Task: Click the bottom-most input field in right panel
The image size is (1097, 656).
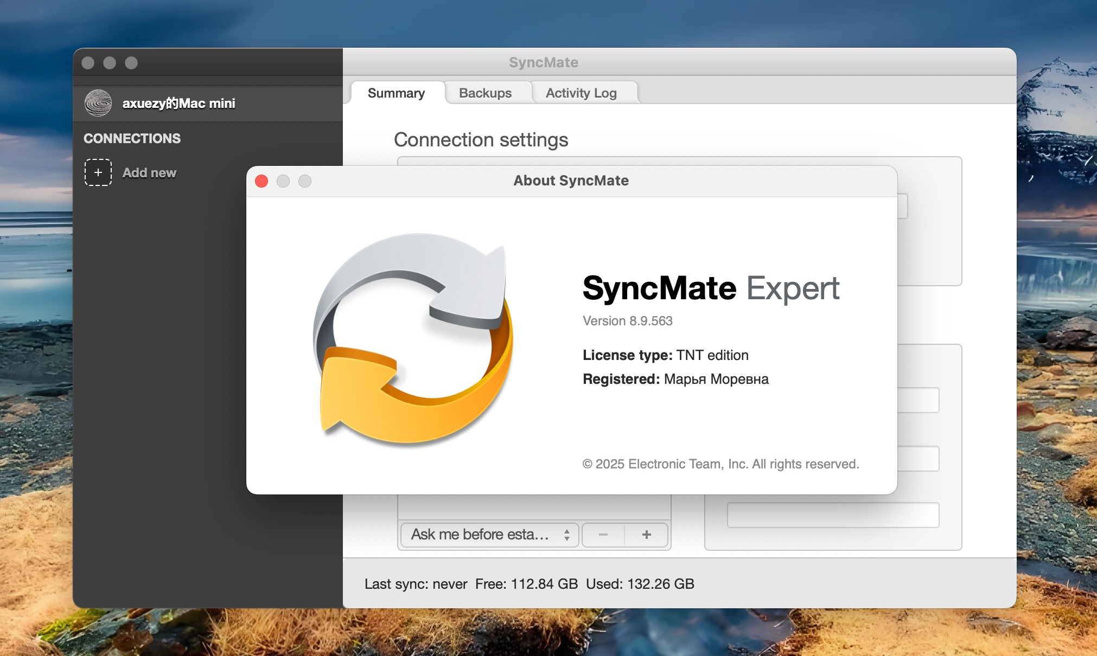Action: [833, 515]
